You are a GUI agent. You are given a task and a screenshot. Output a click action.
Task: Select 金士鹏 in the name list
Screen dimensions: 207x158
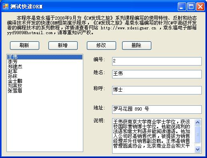45,81
